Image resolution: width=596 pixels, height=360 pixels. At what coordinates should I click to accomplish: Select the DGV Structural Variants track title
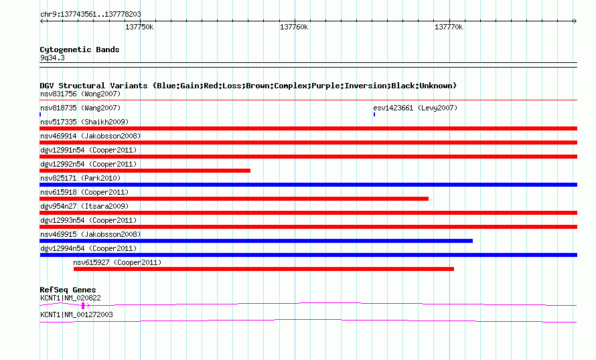click(248, 86)
